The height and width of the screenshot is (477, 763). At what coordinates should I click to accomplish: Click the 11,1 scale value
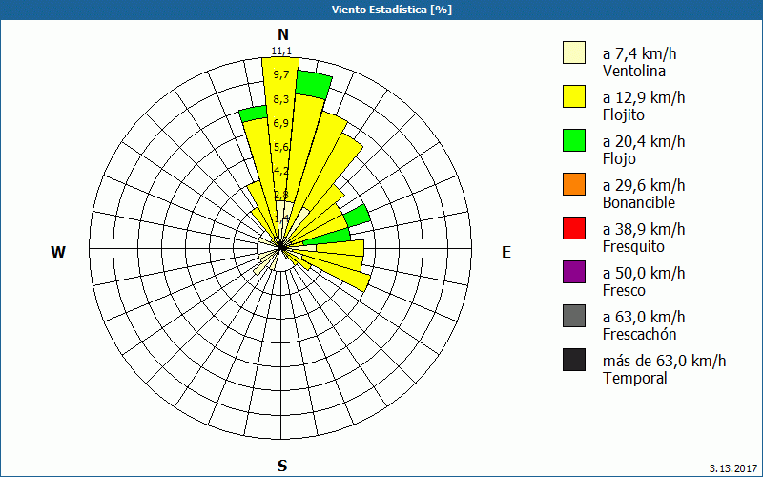pos(281,51)
